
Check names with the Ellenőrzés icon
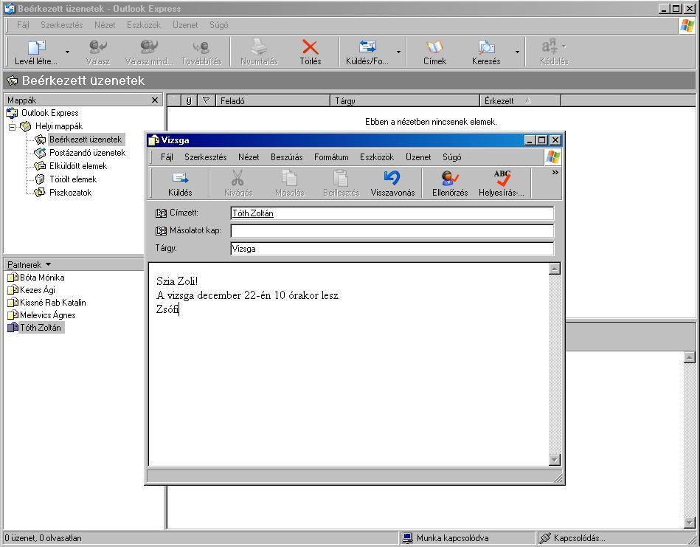(x=449, y=179)
